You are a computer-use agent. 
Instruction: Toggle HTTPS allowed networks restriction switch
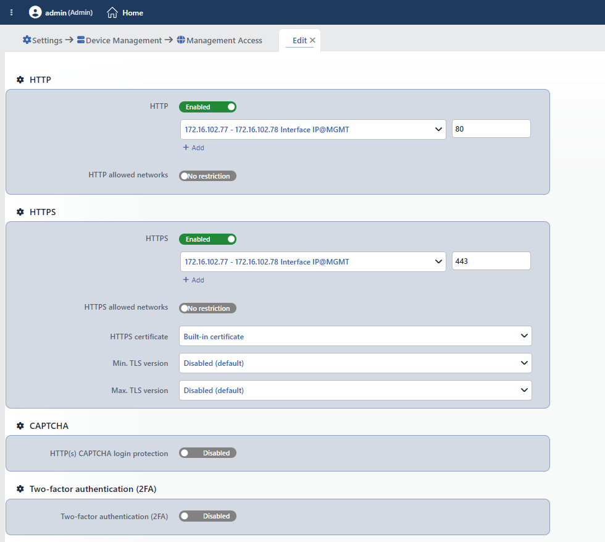[207, 308]
